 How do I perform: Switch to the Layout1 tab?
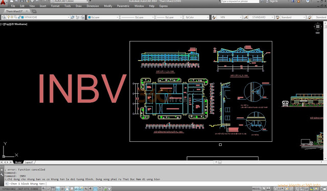(x=29, y=162)
